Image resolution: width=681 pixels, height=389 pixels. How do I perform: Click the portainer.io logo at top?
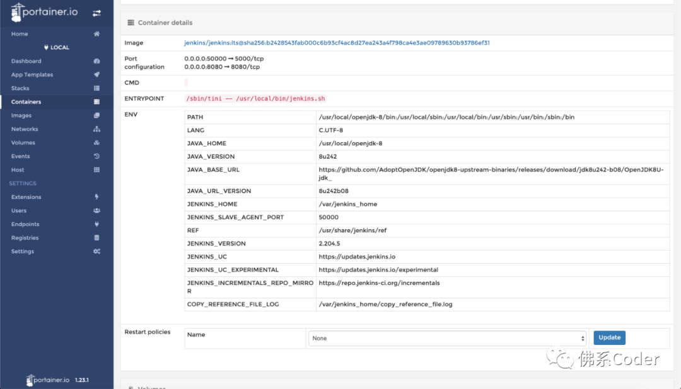(44, 12)
